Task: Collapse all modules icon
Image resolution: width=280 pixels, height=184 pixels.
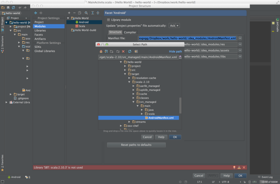Action: coord(98,13)
